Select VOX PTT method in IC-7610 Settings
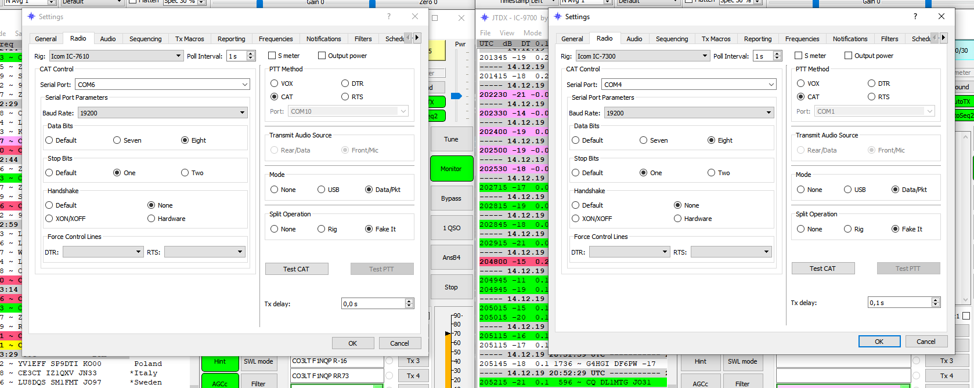The width and height of the screenshot is (974, 388). (x=275, y=84)
